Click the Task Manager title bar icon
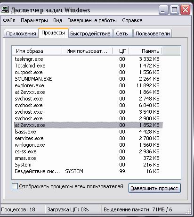Screen dimensions: 194x217 point(5,10)
